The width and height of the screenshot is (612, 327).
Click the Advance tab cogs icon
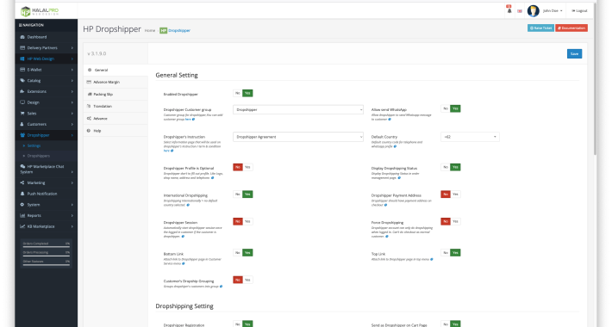89,119
